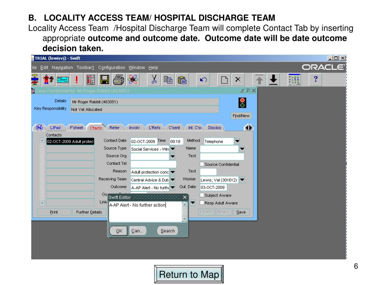The width and height of the screenshot is (381, 285).
Task: Click the X delete record toolbar icon
Action: pos(238,79)
